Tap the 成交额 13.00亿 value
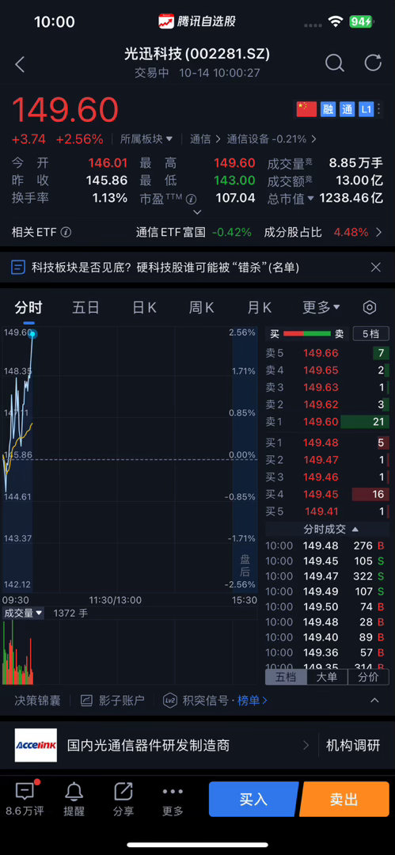This screenshot has width=395, height=855. click(359, 180)
